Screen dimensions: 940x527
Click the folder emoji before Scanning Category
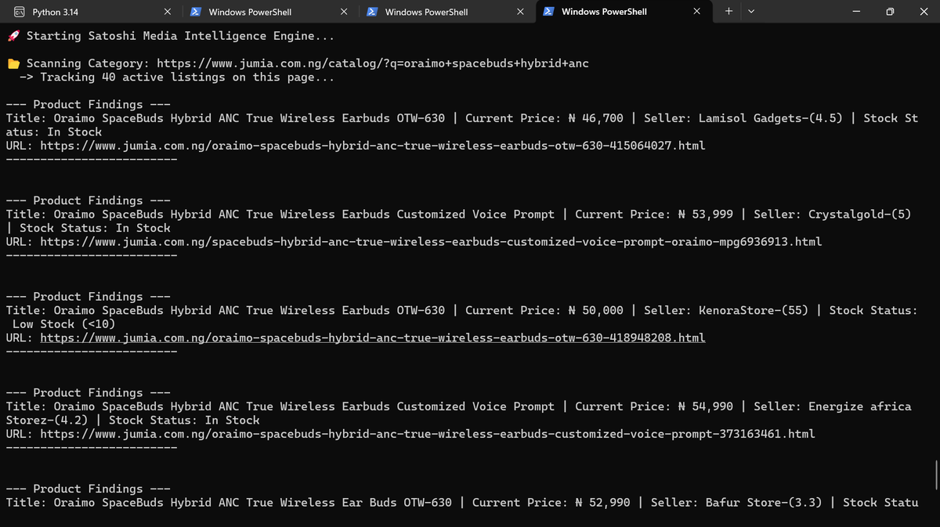(13, 63)
